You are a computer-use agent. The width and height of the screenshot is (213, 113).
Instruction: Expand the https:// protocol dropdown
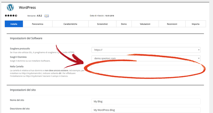(x=146, y=50)
